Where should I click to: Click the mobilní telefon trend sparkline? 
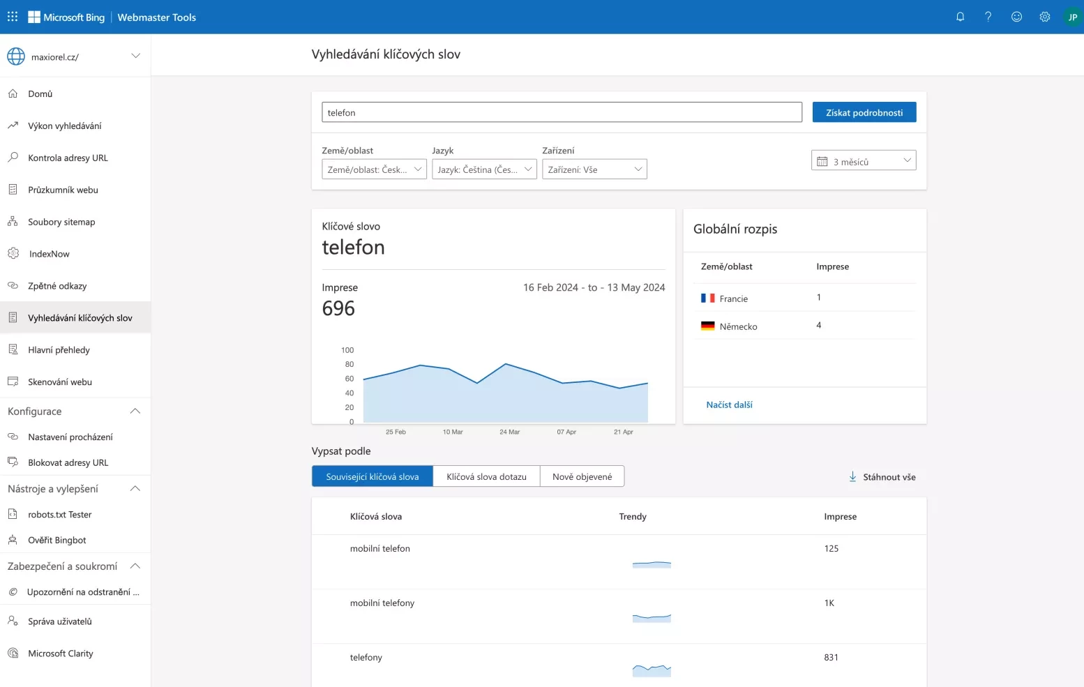click(652, 564)
